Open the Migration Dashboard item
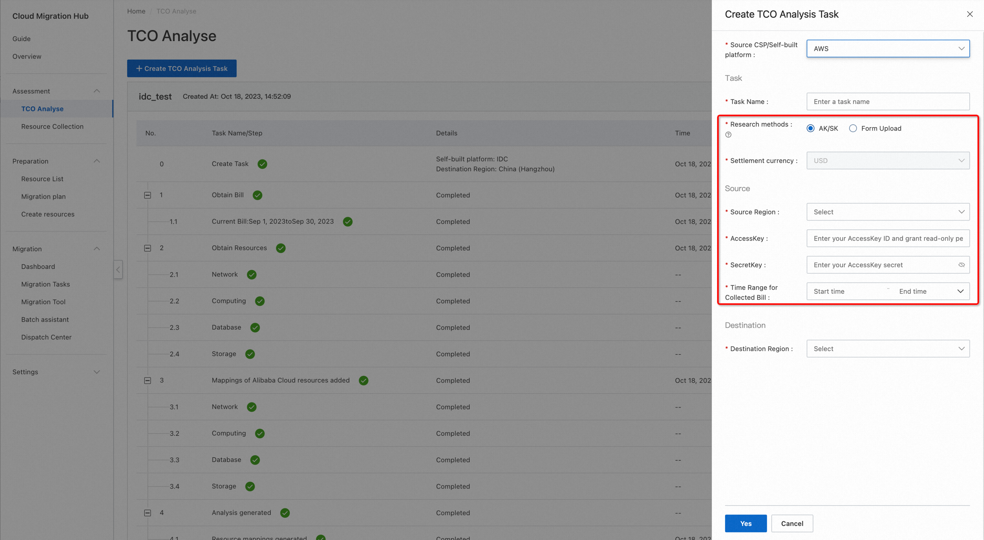The height and width of the screenshot is (540, 984). click(38, 267)
